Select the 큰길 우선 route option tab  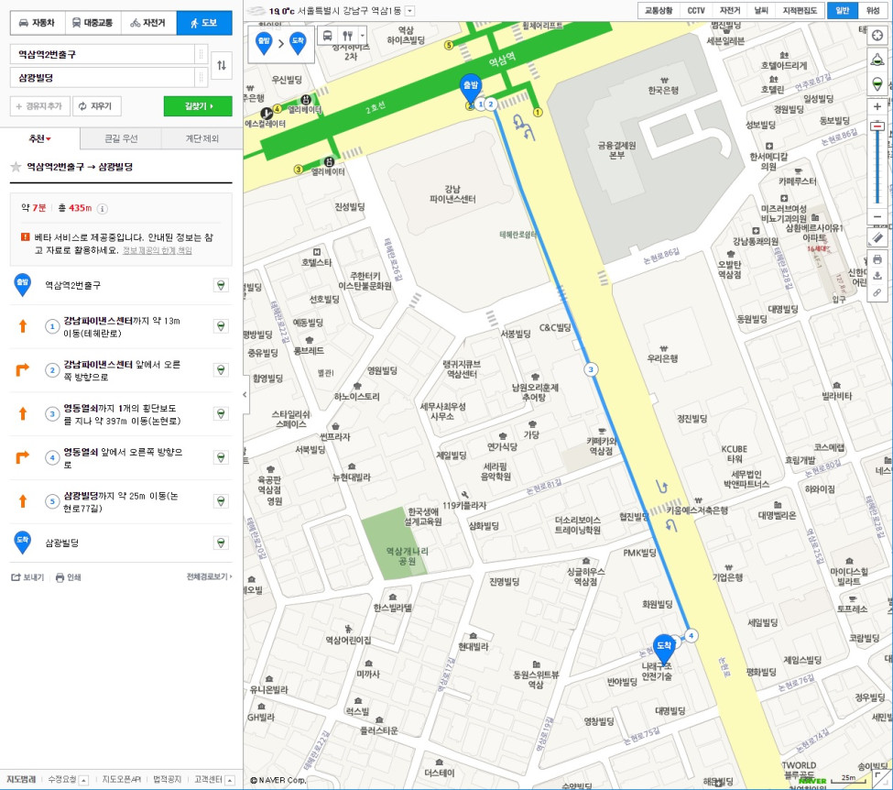120,139
